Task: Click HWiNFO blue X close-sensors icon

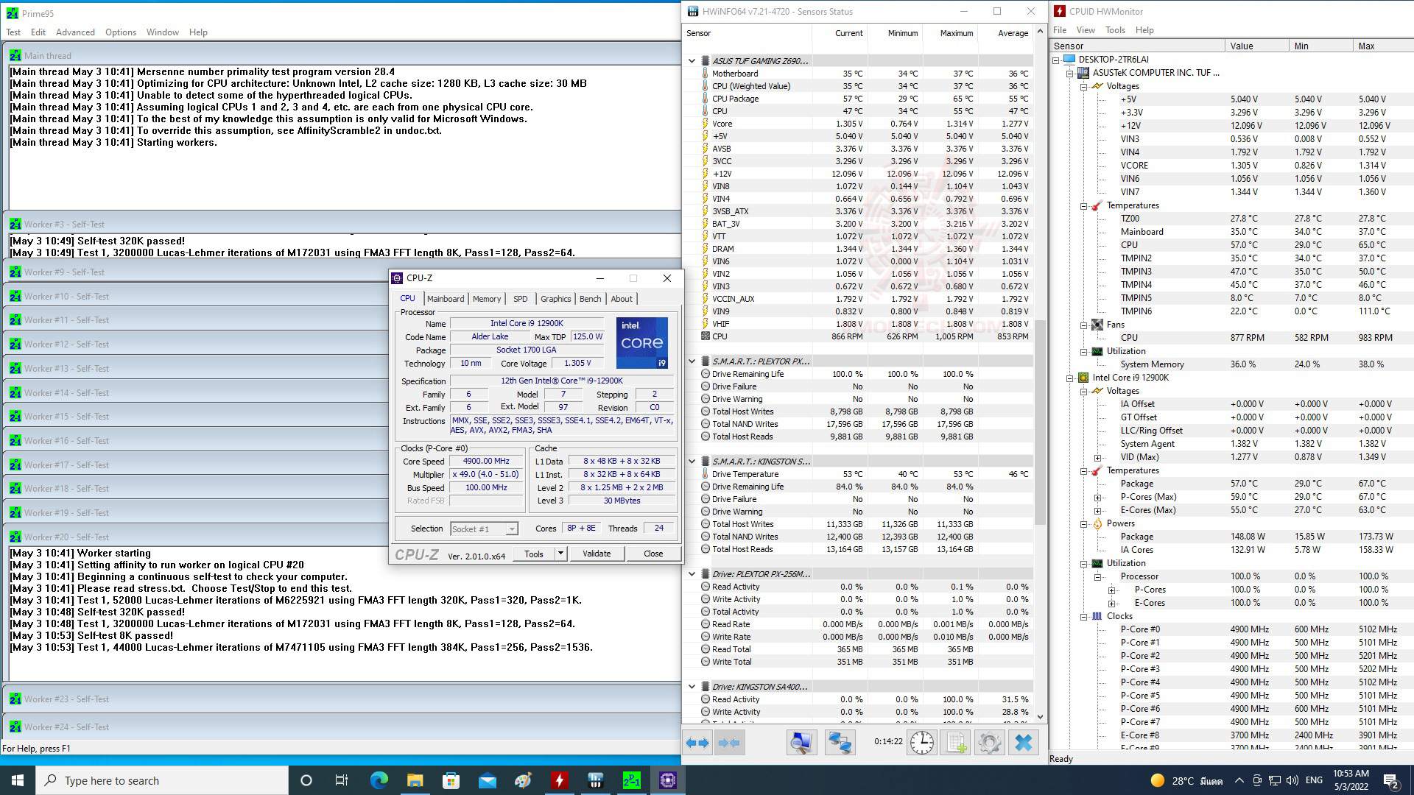Action: point(1024,743)
